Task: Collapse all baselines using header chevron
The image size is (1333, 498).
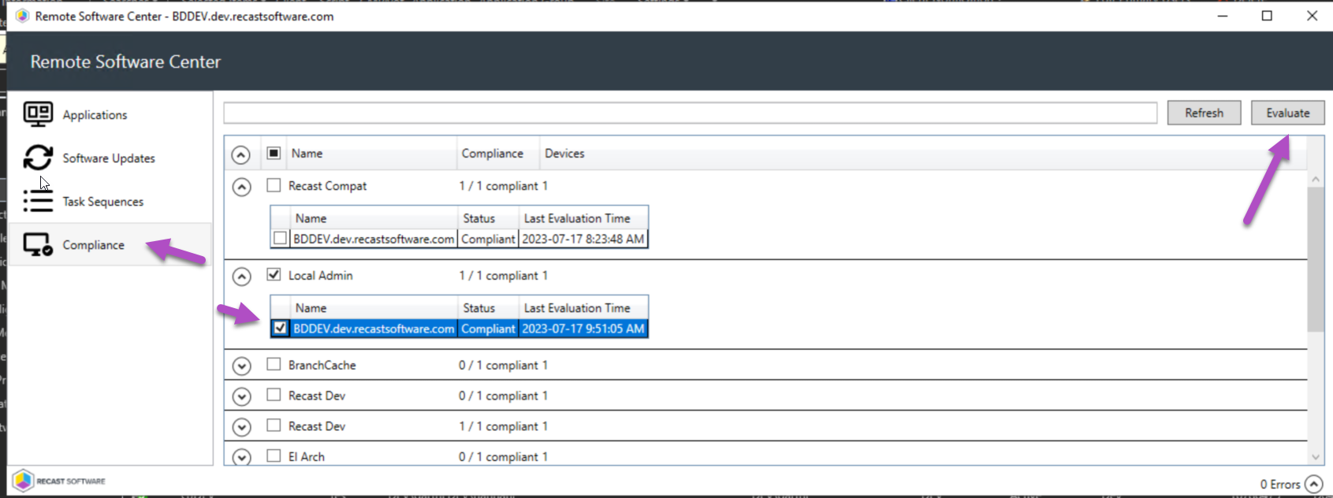Action: [241, 154]
